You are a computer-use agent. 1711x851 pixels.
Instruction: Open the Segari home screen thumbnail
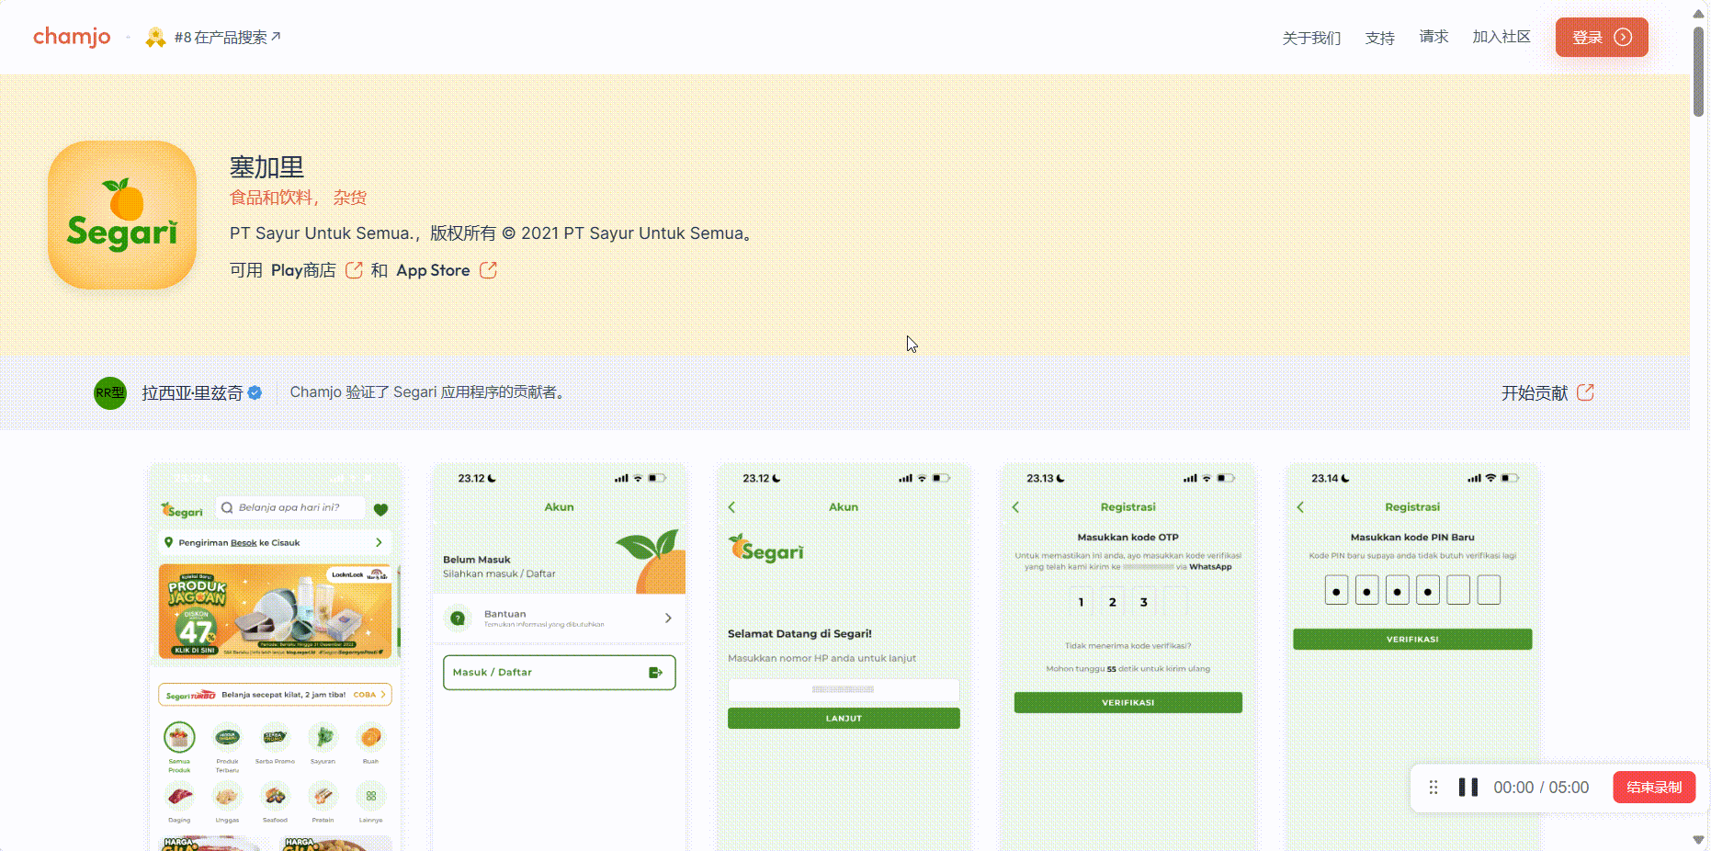275,657
